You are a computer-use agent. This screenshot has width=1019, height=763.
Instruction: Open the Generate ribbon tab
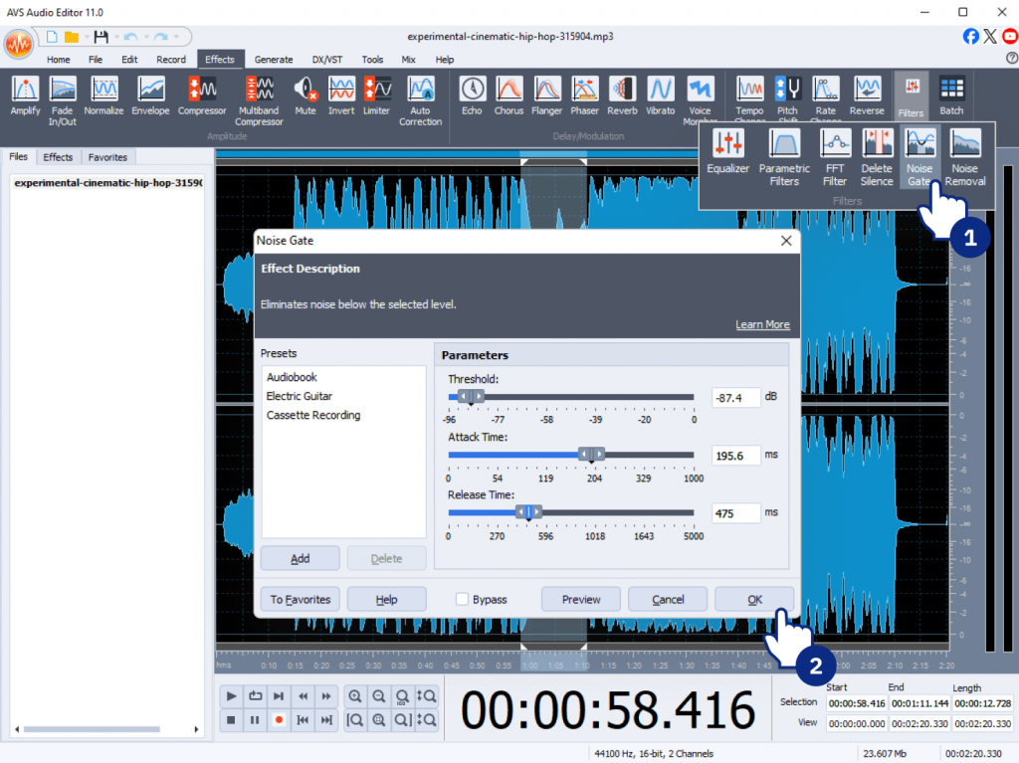pyautogui.click(x=273, y=60)
